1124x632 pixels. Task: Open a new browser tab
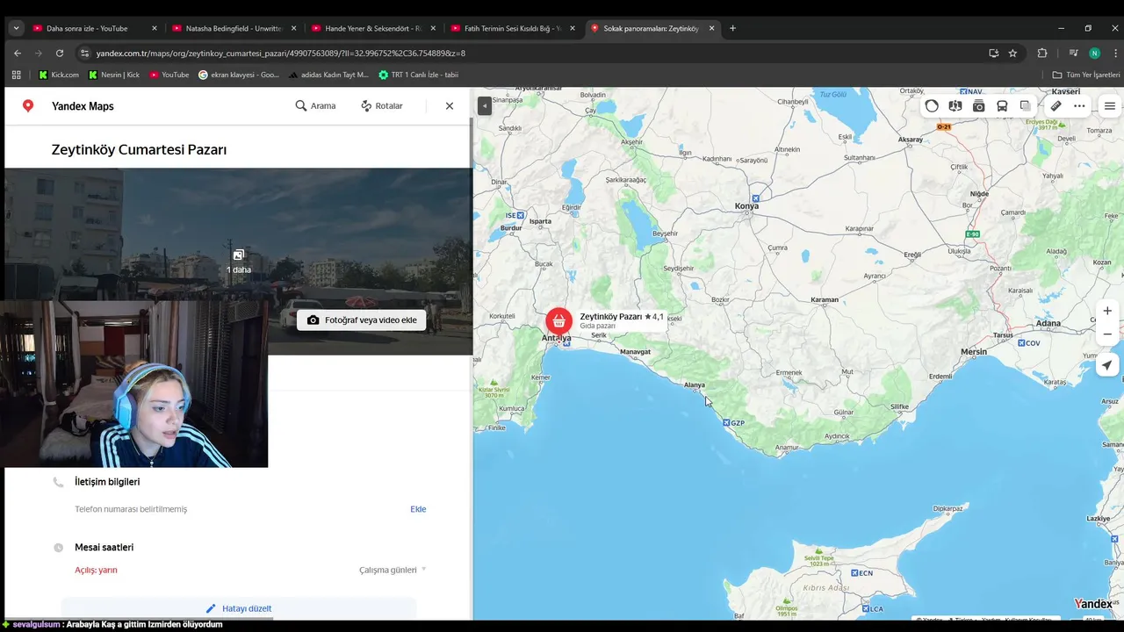pyautogui.click(x=733, y=28)
